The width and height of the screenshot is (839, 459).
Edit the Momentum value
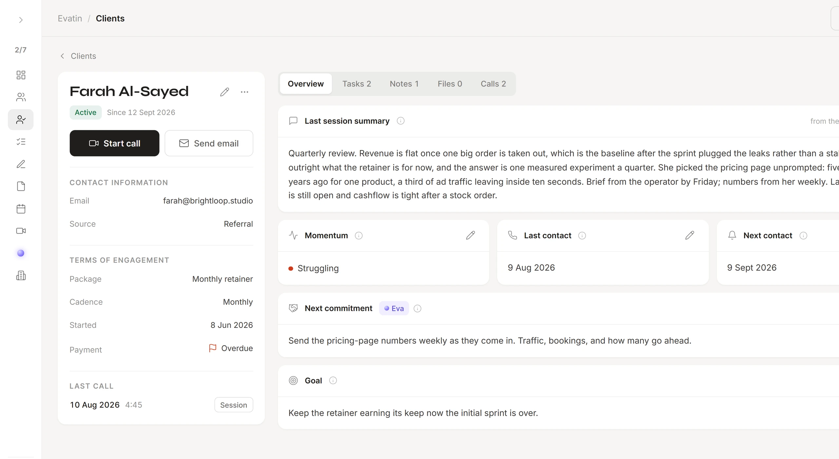(x=470, y=235)
